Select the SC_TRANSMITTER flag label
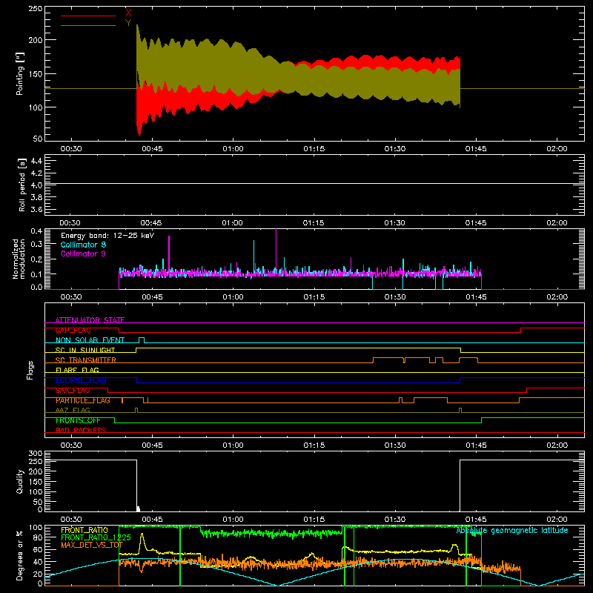Image resolution: width=593 pixels, height=593 pixels. click(86, 360)
